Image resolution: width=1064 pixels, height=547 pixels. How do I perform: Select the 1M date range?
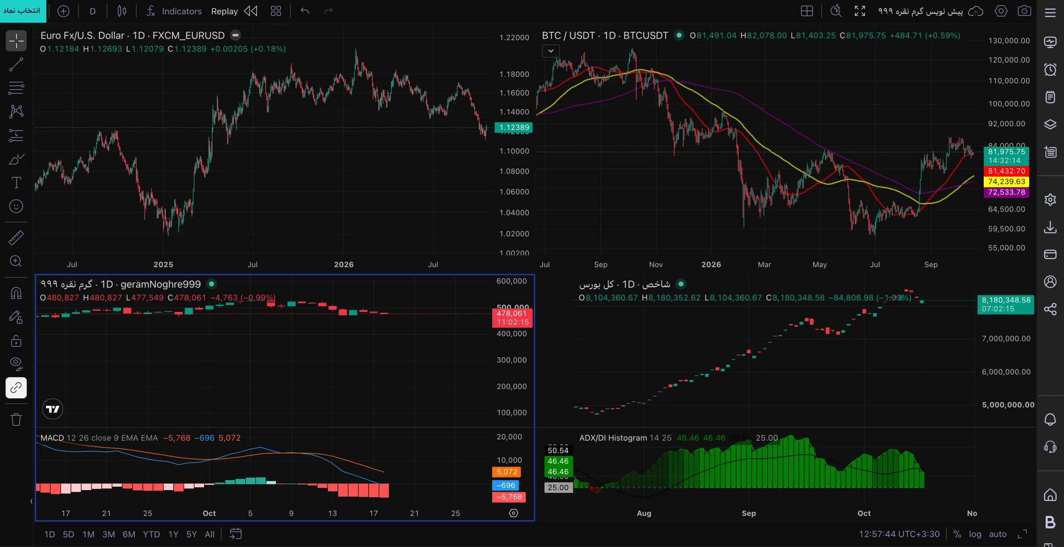(88, 535)
